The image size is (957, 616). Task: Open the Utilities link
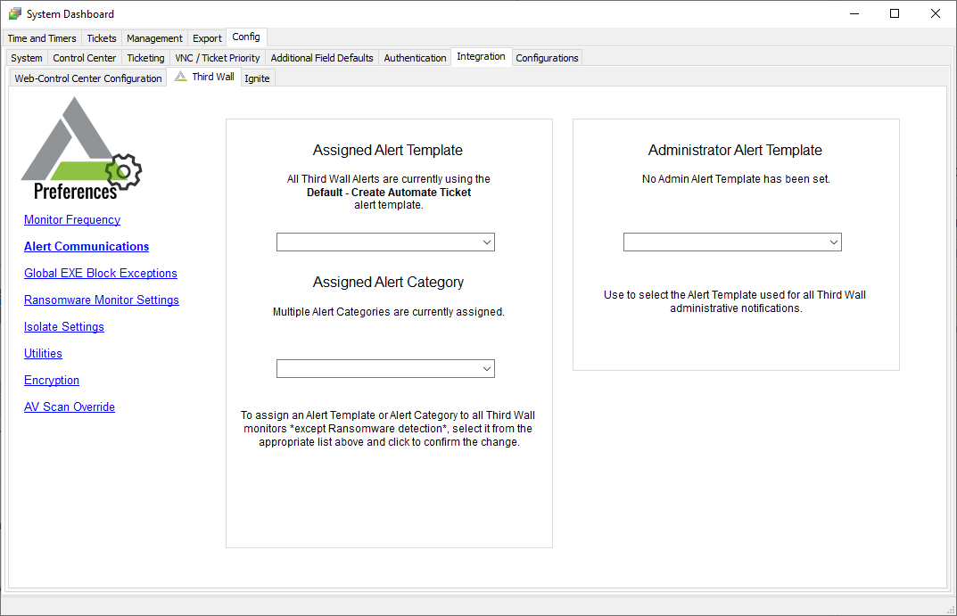tap(43, 353)
